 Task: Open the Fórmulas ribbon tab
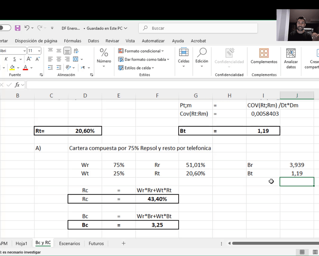tap(73, 41)
